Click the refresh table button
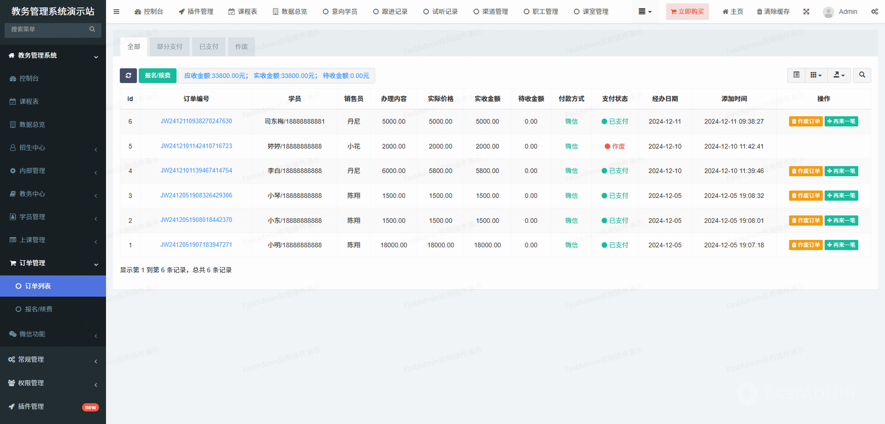The width and height of the screenshot is (885, 424). click(128, 75)
